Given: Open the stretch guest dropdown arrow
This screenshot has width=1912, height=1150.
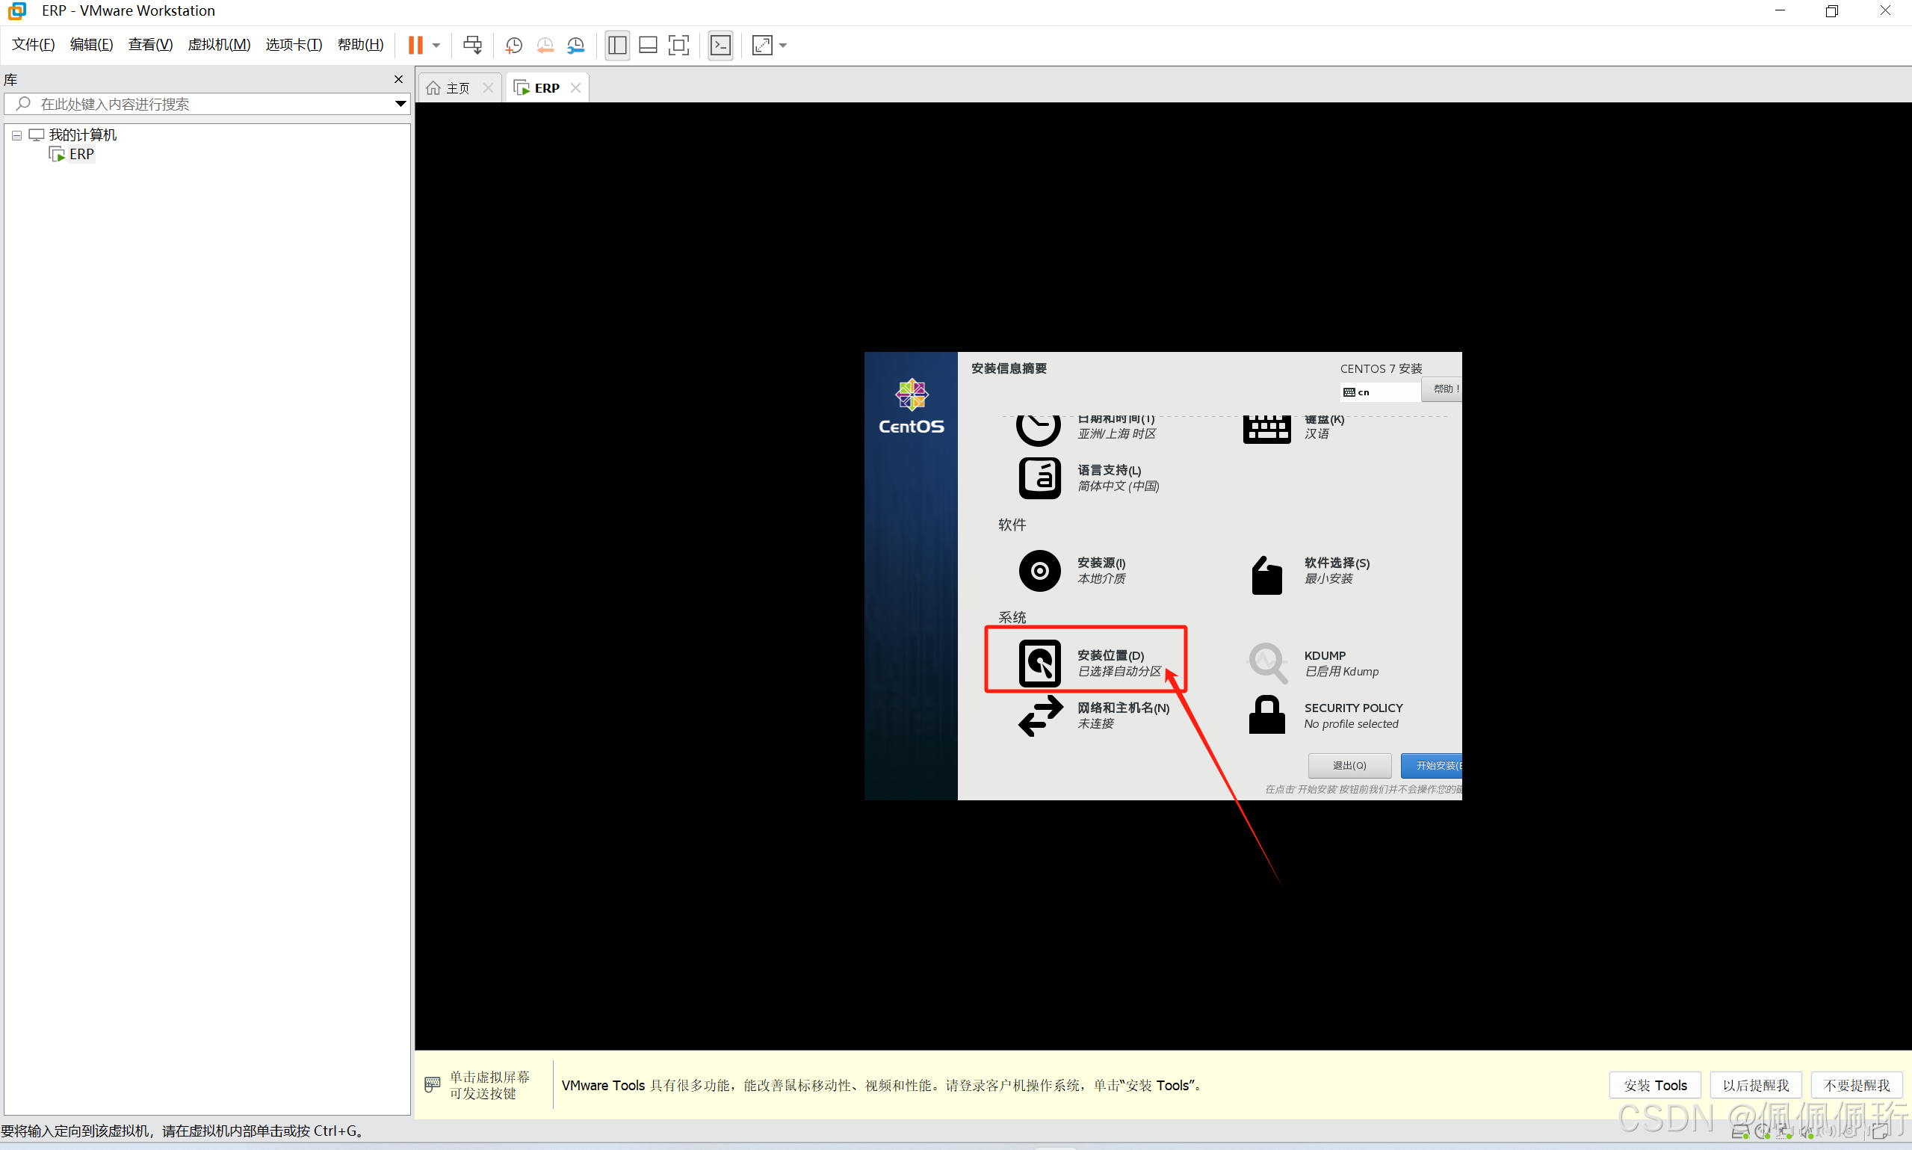Looking at the screenshot, I should click(783, 45).
